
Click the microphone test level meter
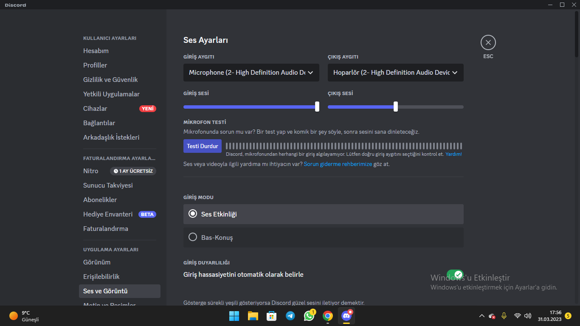click(344, 146)
